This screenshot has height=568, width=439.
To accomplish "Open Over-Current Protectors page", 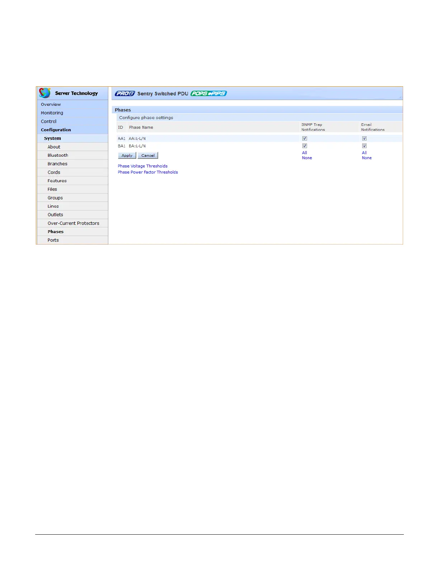I will click(73, 223).
